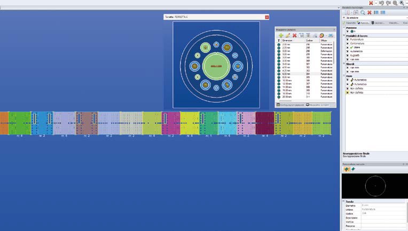Select the 12.00 mm punch row
Image resolution: width=408 pixels, height=231 pixels.
(x=305, y=84)
